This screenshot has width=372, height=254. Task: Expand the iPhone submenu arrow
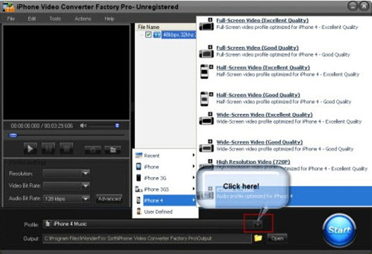[x=193, y=166]
